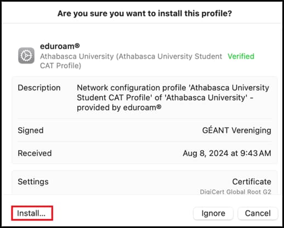Click the CAT Profile) subtitle line

[x=60, y=66]
